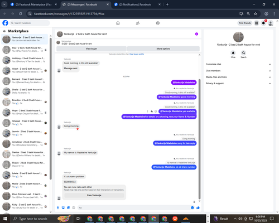Image resolution: width=279 pixels, height=223 pixels.
Task: Click the Rate Yankurije button
Action: point(94,195)
